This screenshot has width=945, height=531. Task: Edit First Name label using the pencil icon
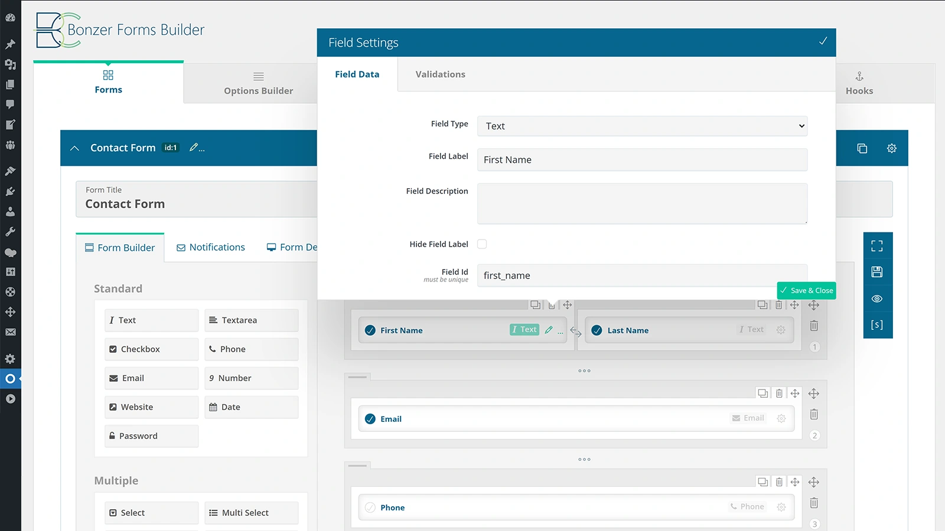click(x=549, y=330)
